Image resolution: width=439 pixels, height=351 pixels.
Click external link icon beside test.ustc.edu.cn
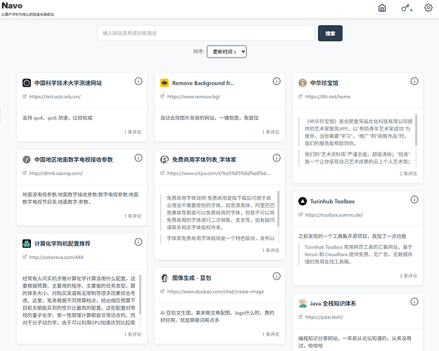(25, 96)
